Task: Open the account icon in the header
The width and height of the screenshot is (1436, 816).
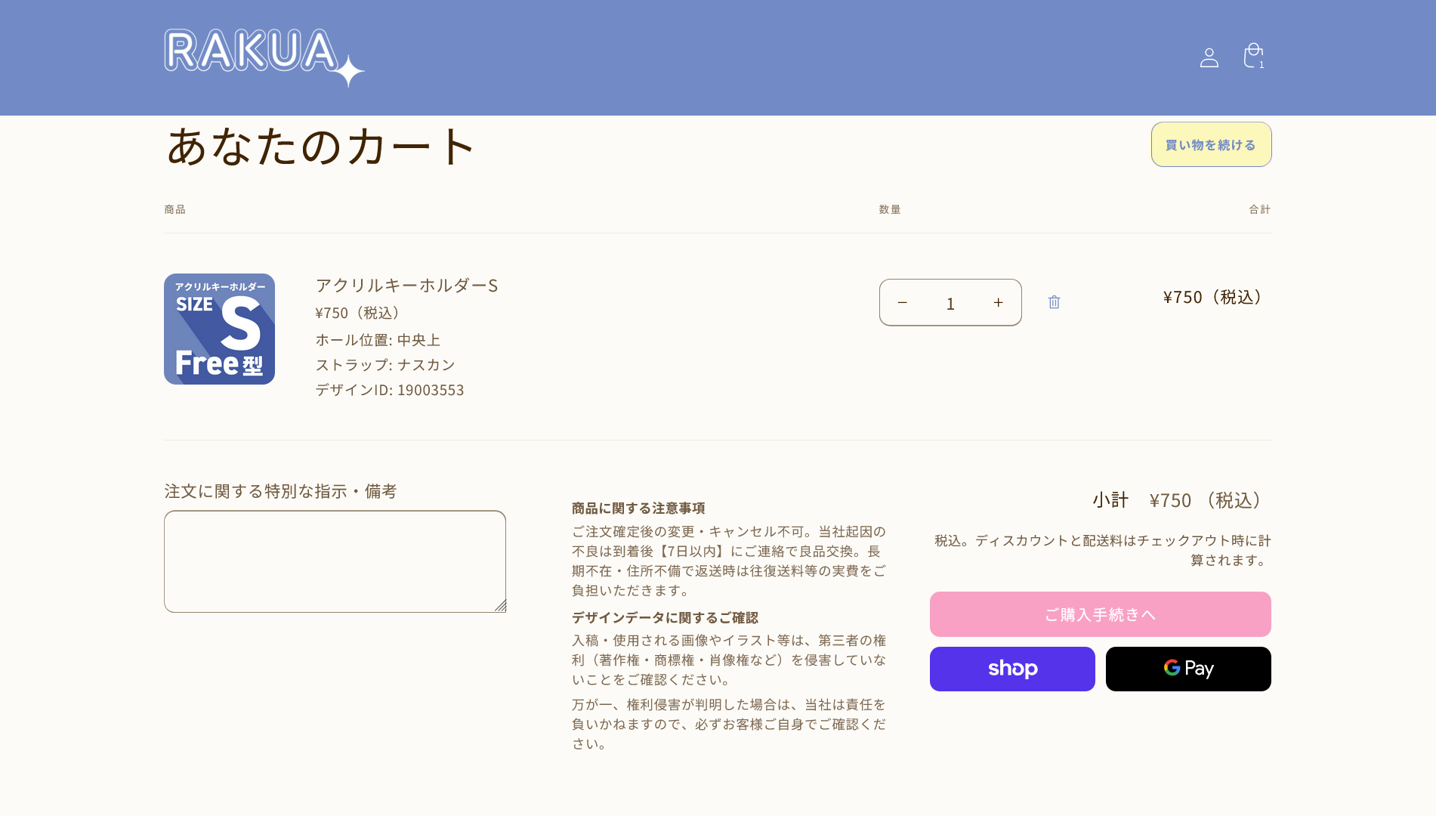Action: (x=1209, y=56)
